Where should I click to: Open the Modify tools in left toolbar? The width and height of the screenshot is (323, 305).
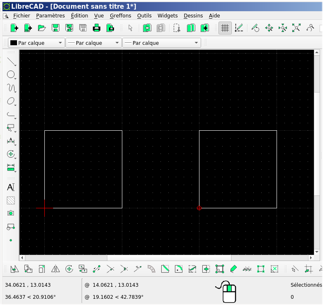tap(11, 154)
